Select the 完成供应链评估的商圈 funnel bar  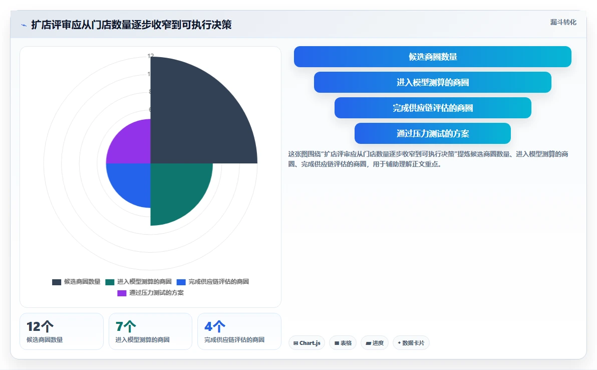point(433,108)
